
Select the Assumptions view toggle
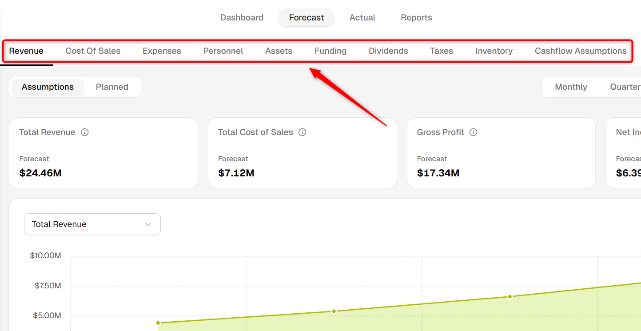click(x=48, y=87)
